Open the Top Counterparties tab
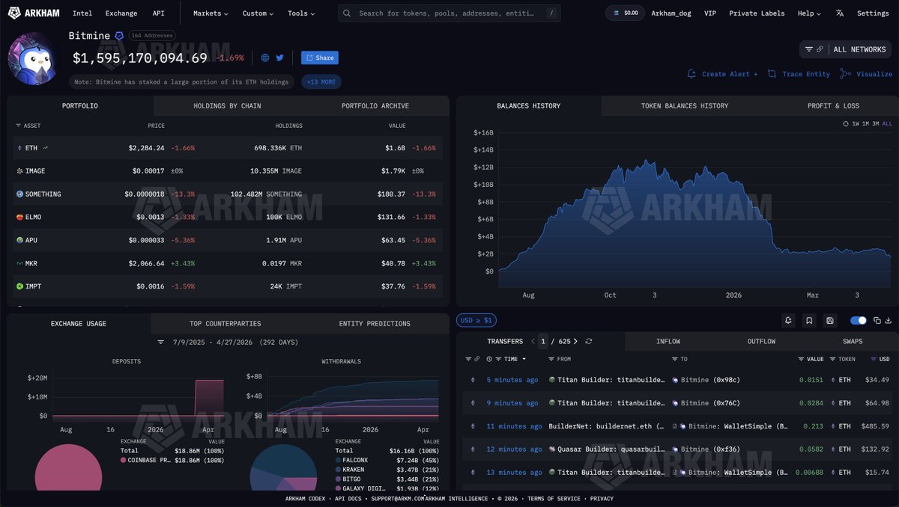 (x=225, y=324)
